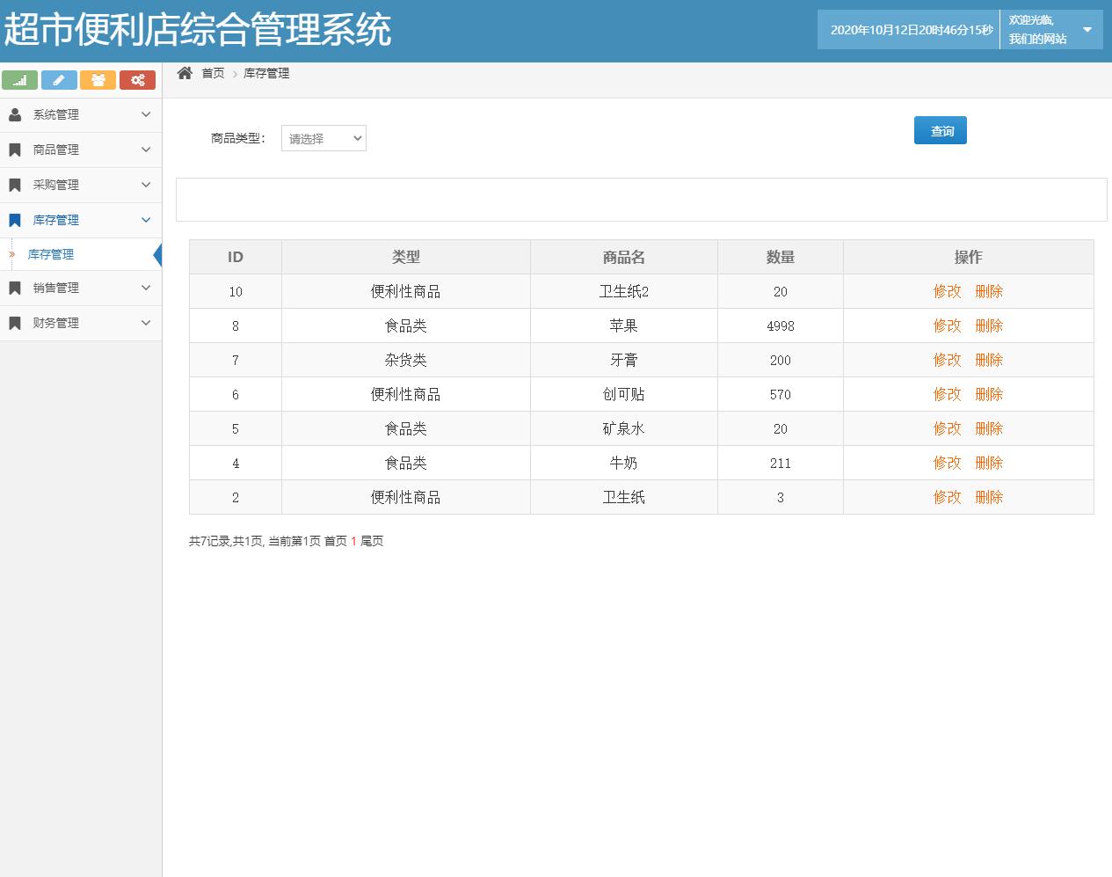Click 修改 for 苹果 inventory row
Screen dimensions: 1112x877
948,325
